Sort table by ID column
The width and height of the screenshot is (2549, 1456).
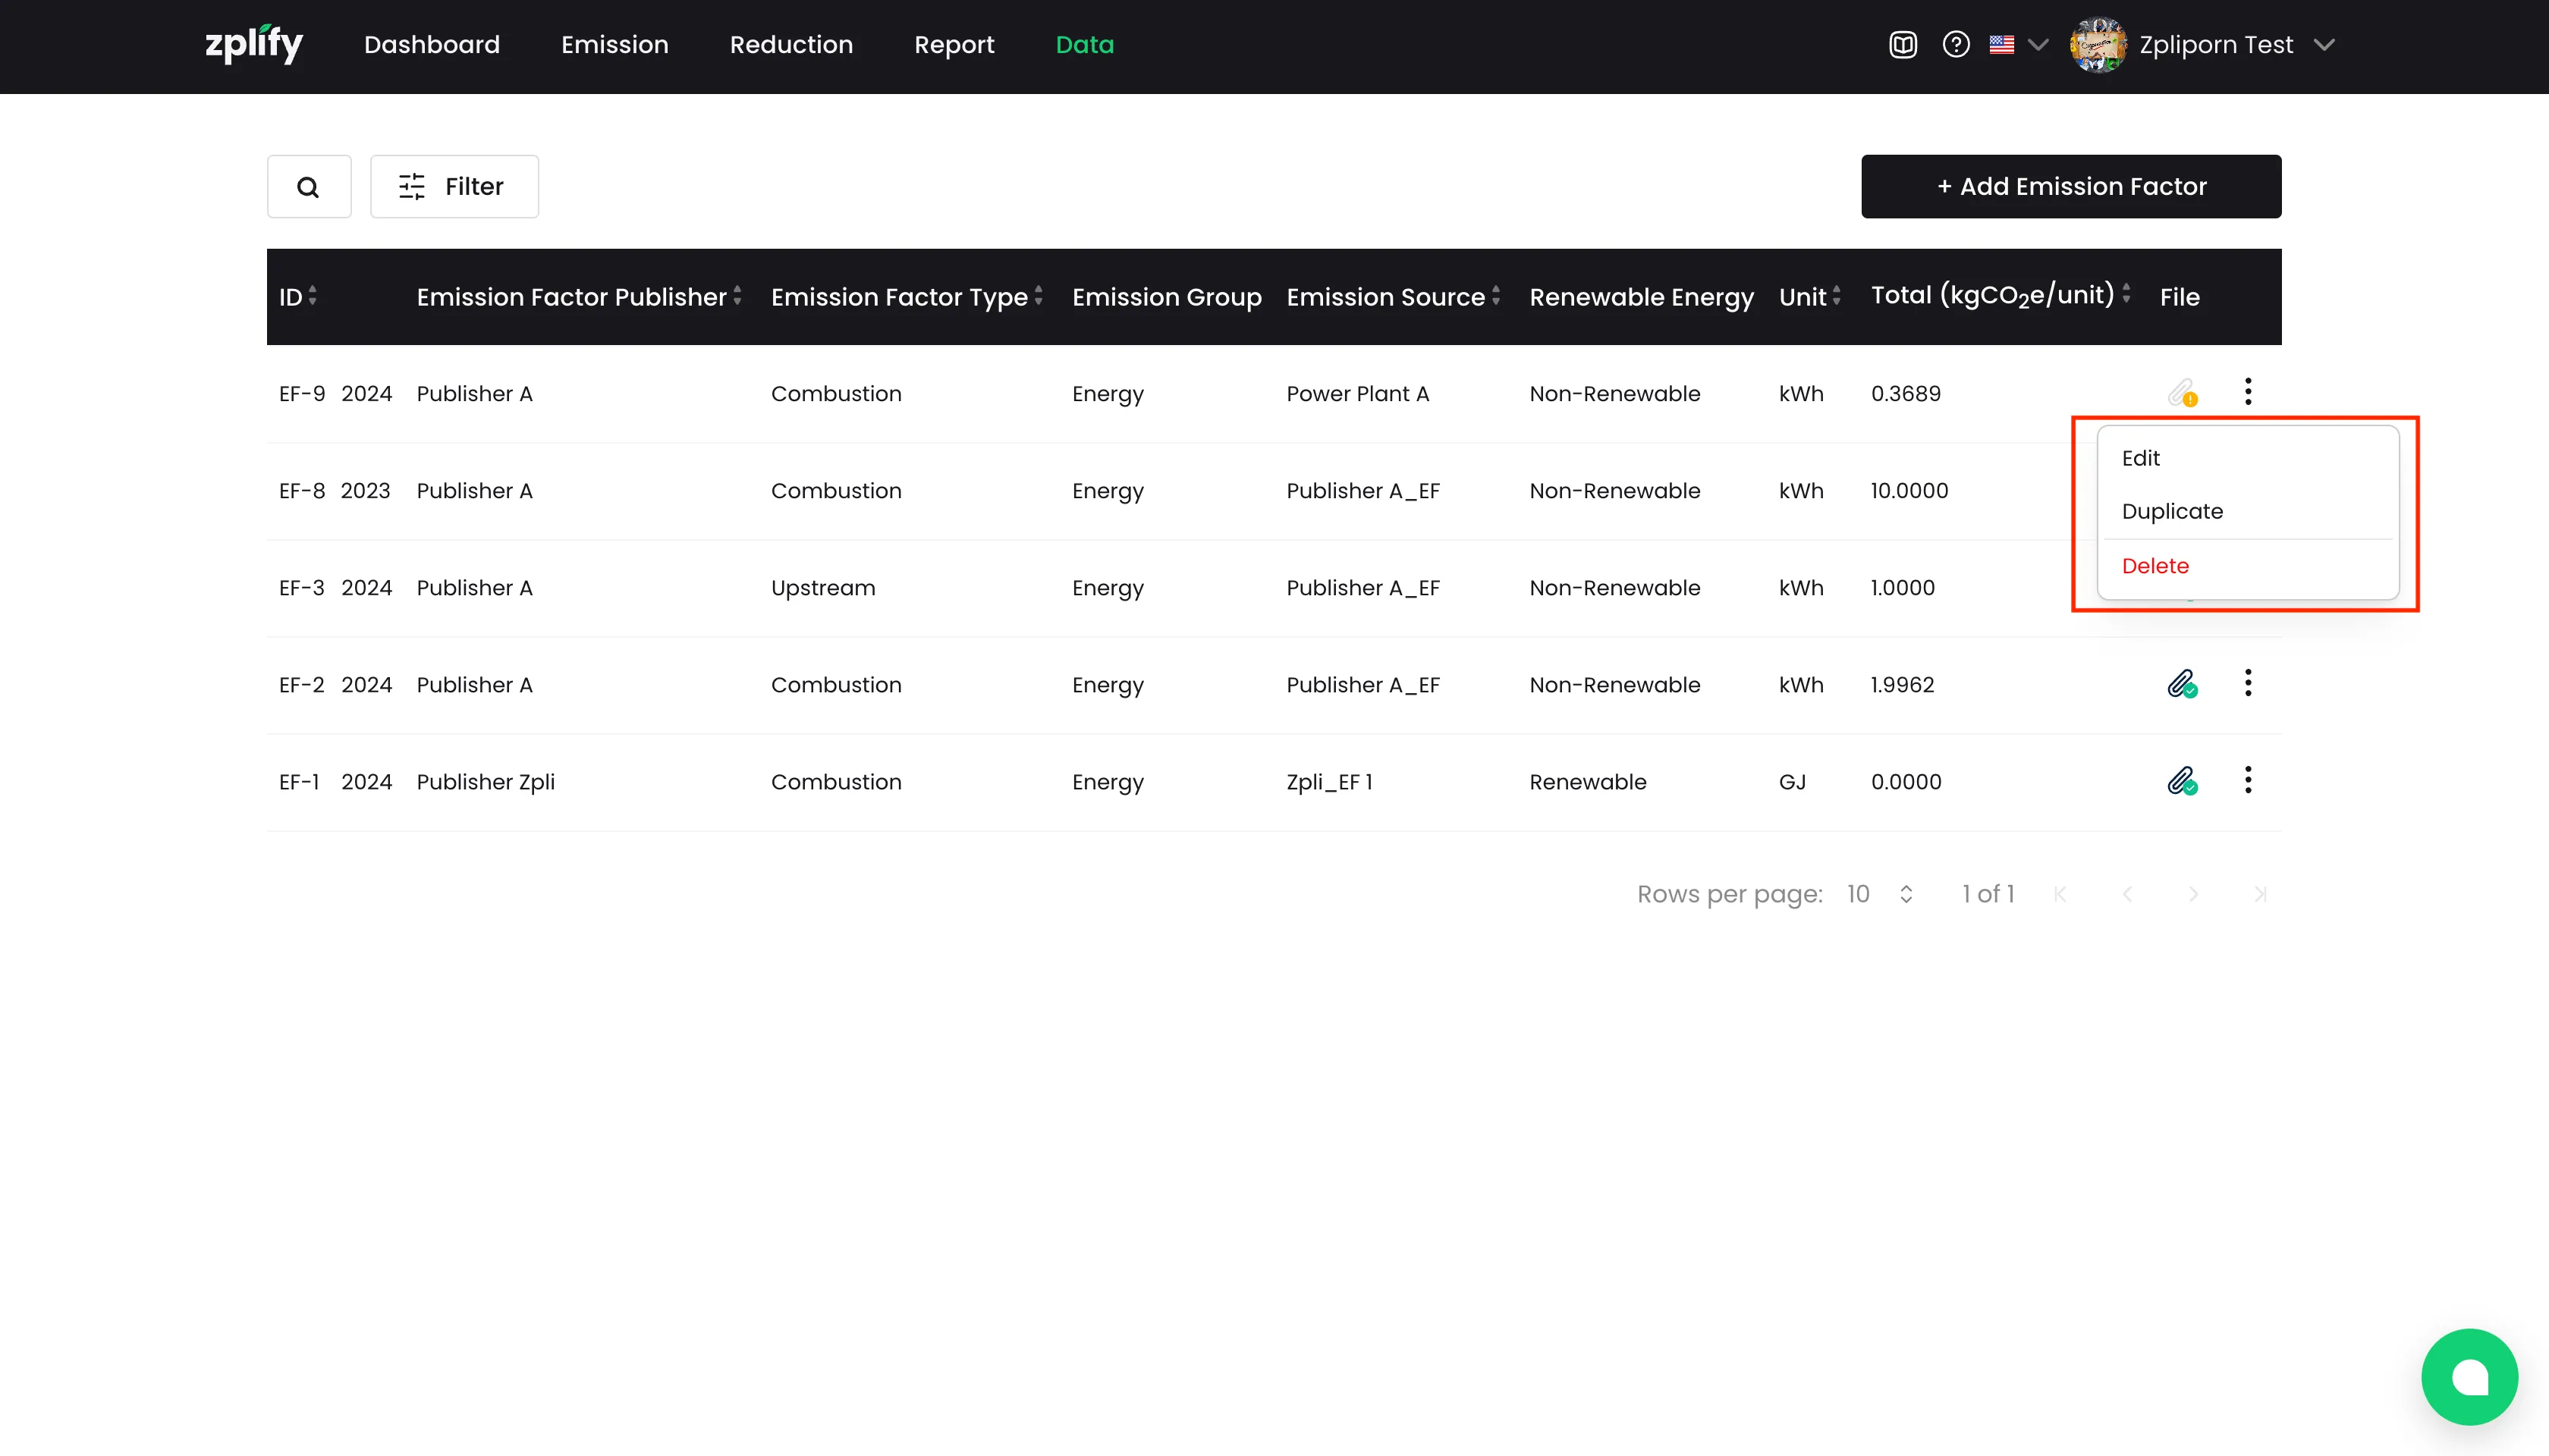[298, 296]
